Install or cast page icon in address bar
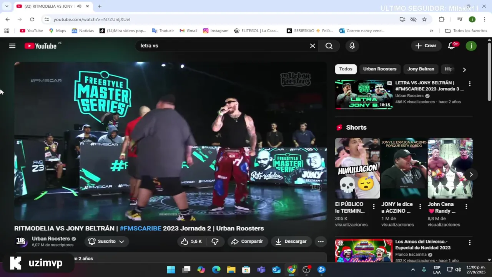Viewport: 492px width, 277px height. tap(402, 19)
